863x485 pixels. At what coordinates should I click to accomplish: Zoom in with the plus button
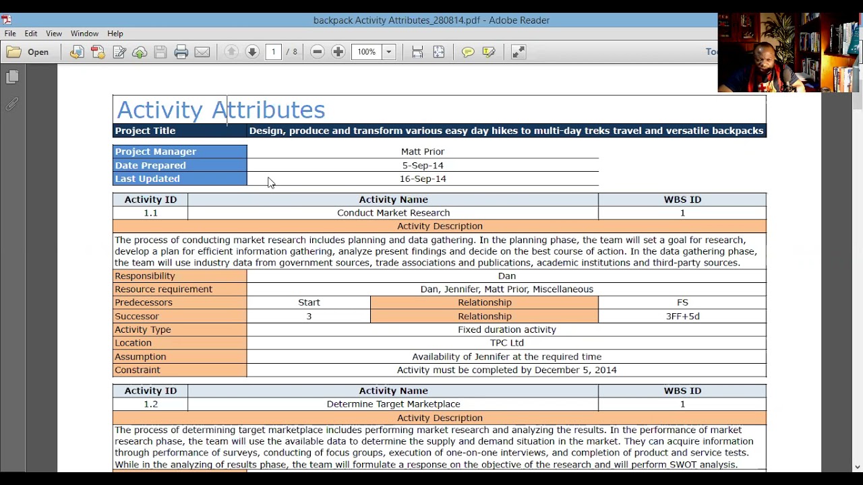pyautogui.click(x=338, y=52)
